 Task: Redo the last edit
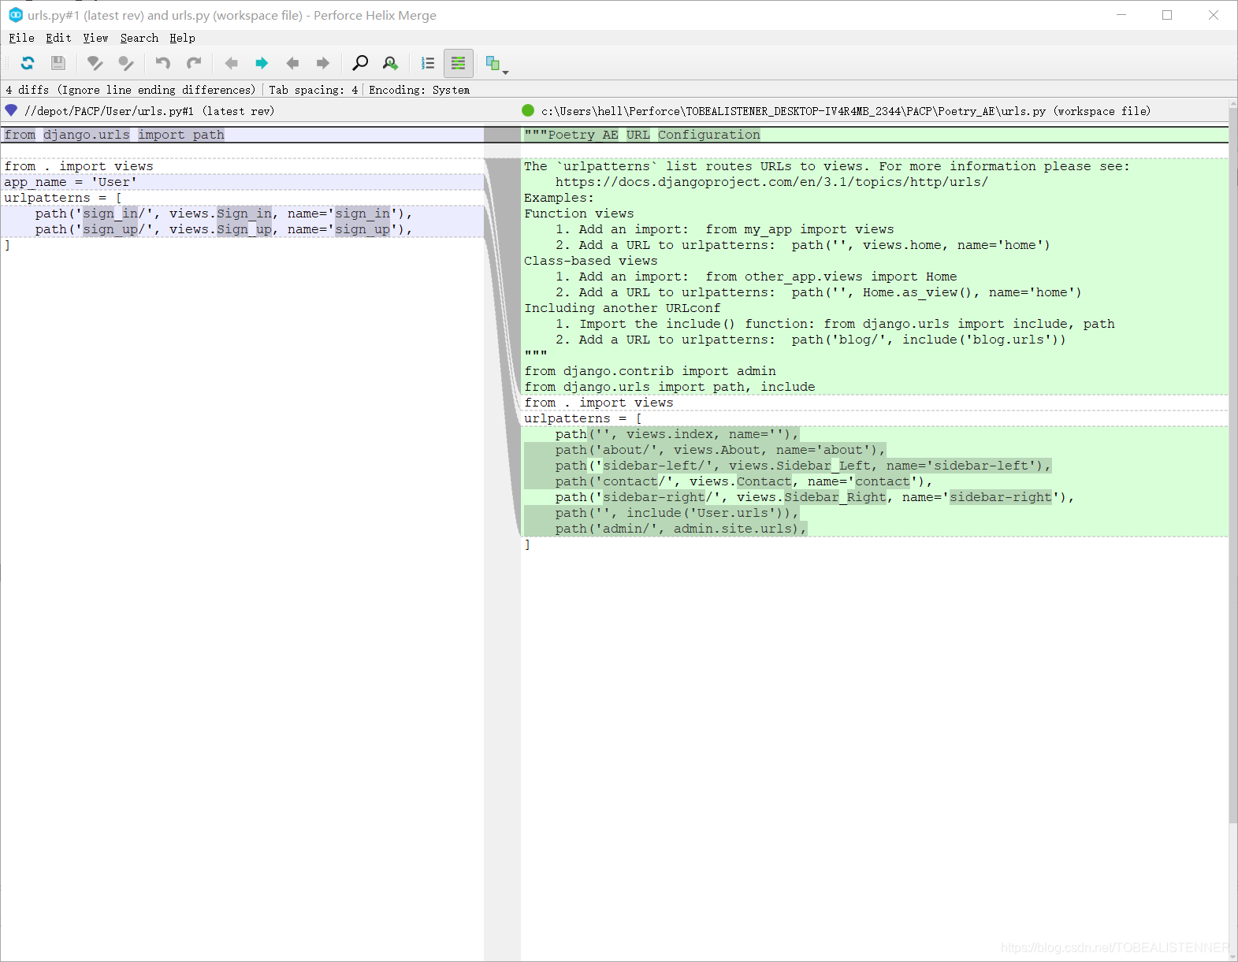pos(194,63)
